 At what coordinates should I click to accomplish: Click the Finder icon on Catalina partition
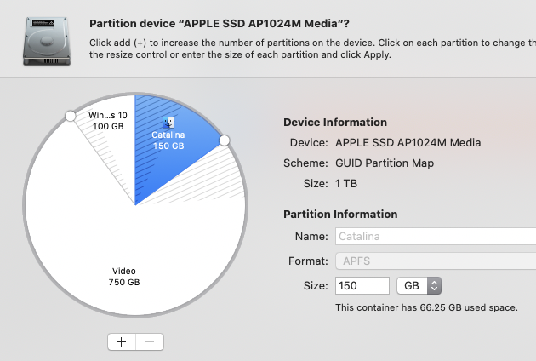pyautogui.click(x=168, y=123)
